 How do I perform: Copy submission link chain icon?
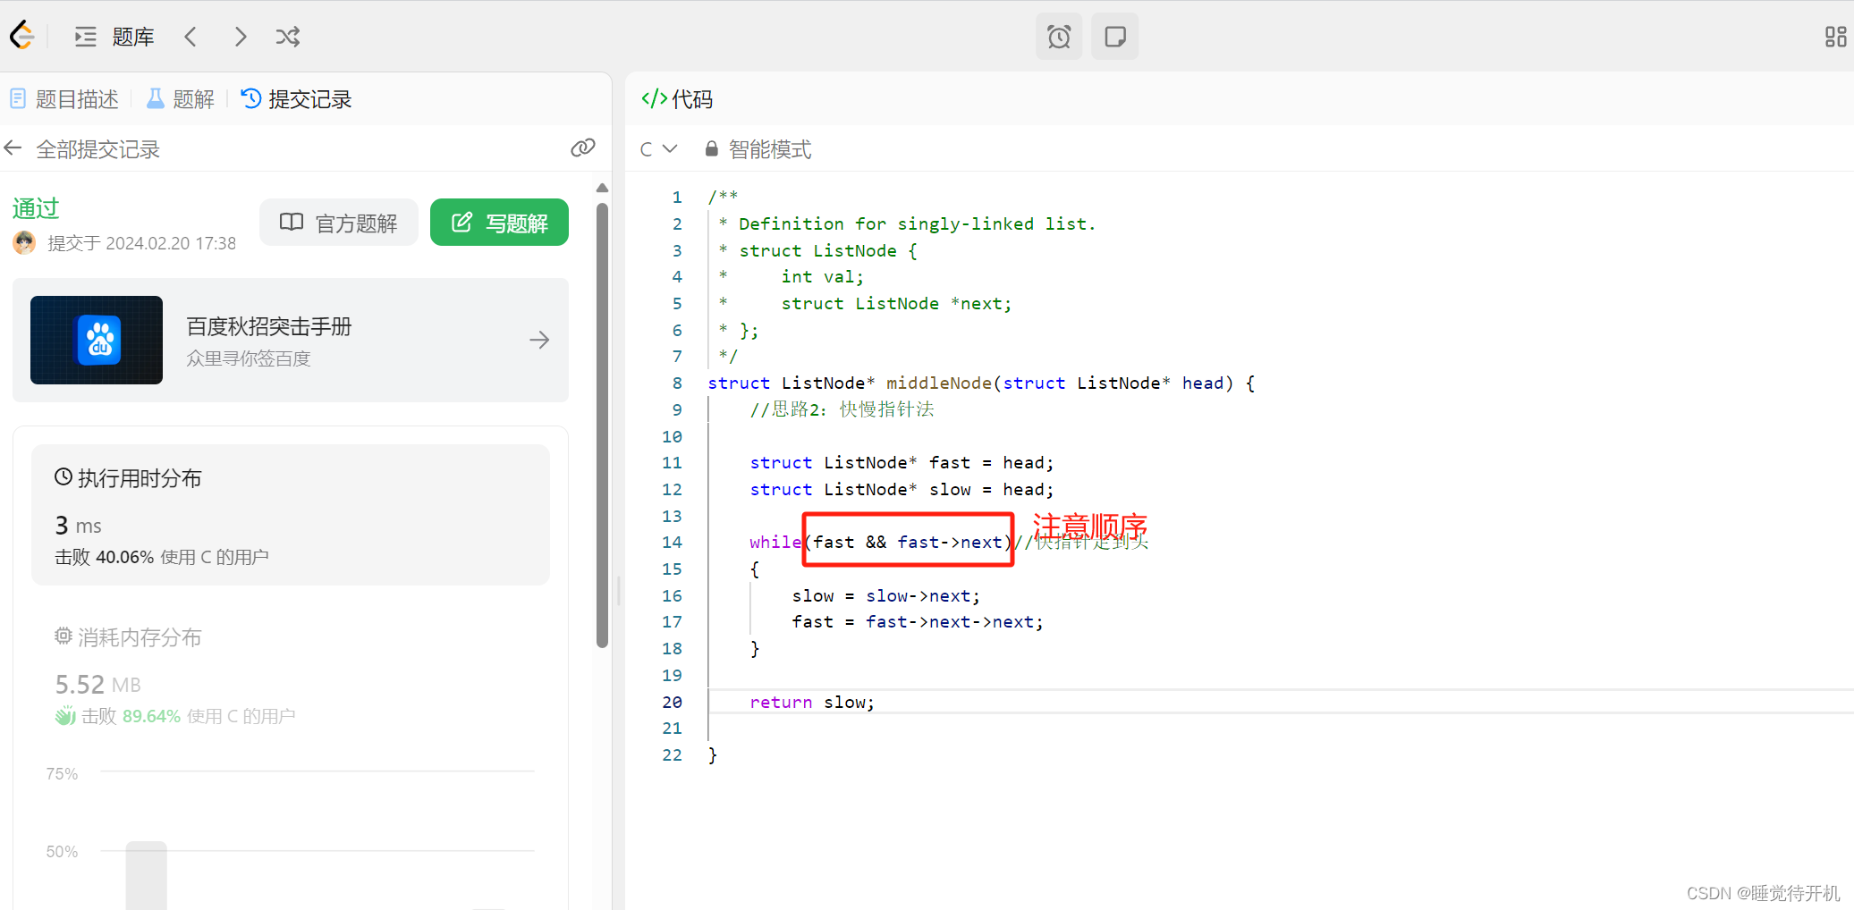(x=583, y=147)
